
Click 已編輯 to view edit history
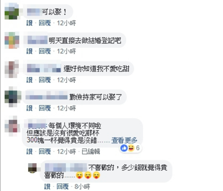(91, 151)
